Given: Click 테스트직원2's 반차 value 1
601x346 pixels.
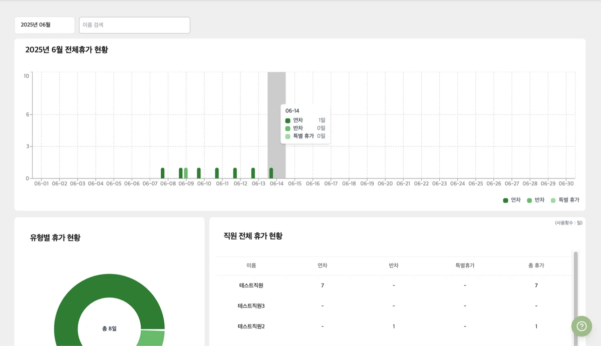Looking at the screenshot, I should (x=394, y=326).
